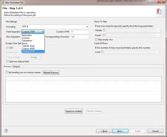167x137 pixels.
Task: Toggle Split row before field checkbox
Action: (x=7, y=62)
